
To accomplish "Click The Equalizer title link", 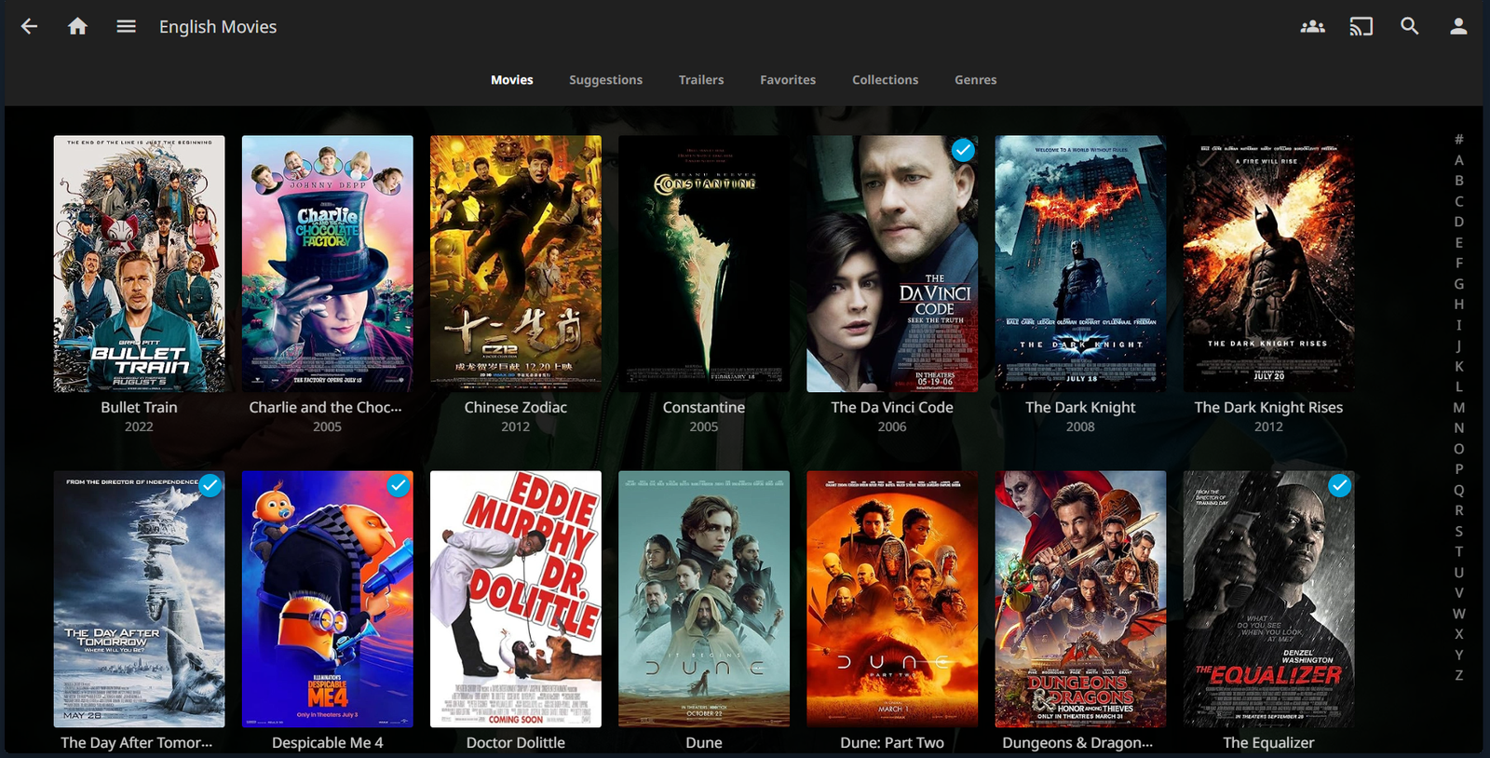I will [x=1269, y=742].
